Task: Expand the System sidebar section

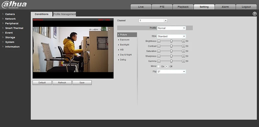Action: (10, 42)
